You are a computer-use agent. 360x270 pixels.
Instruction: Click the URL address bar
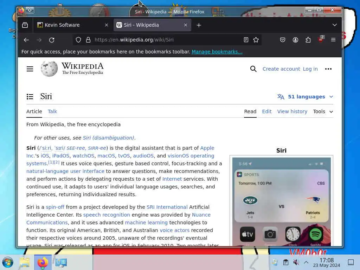point(167,40)
